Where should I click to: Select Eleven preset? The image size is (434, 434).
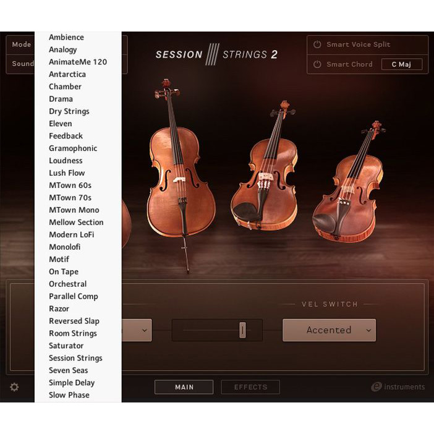tap(61, 124)
